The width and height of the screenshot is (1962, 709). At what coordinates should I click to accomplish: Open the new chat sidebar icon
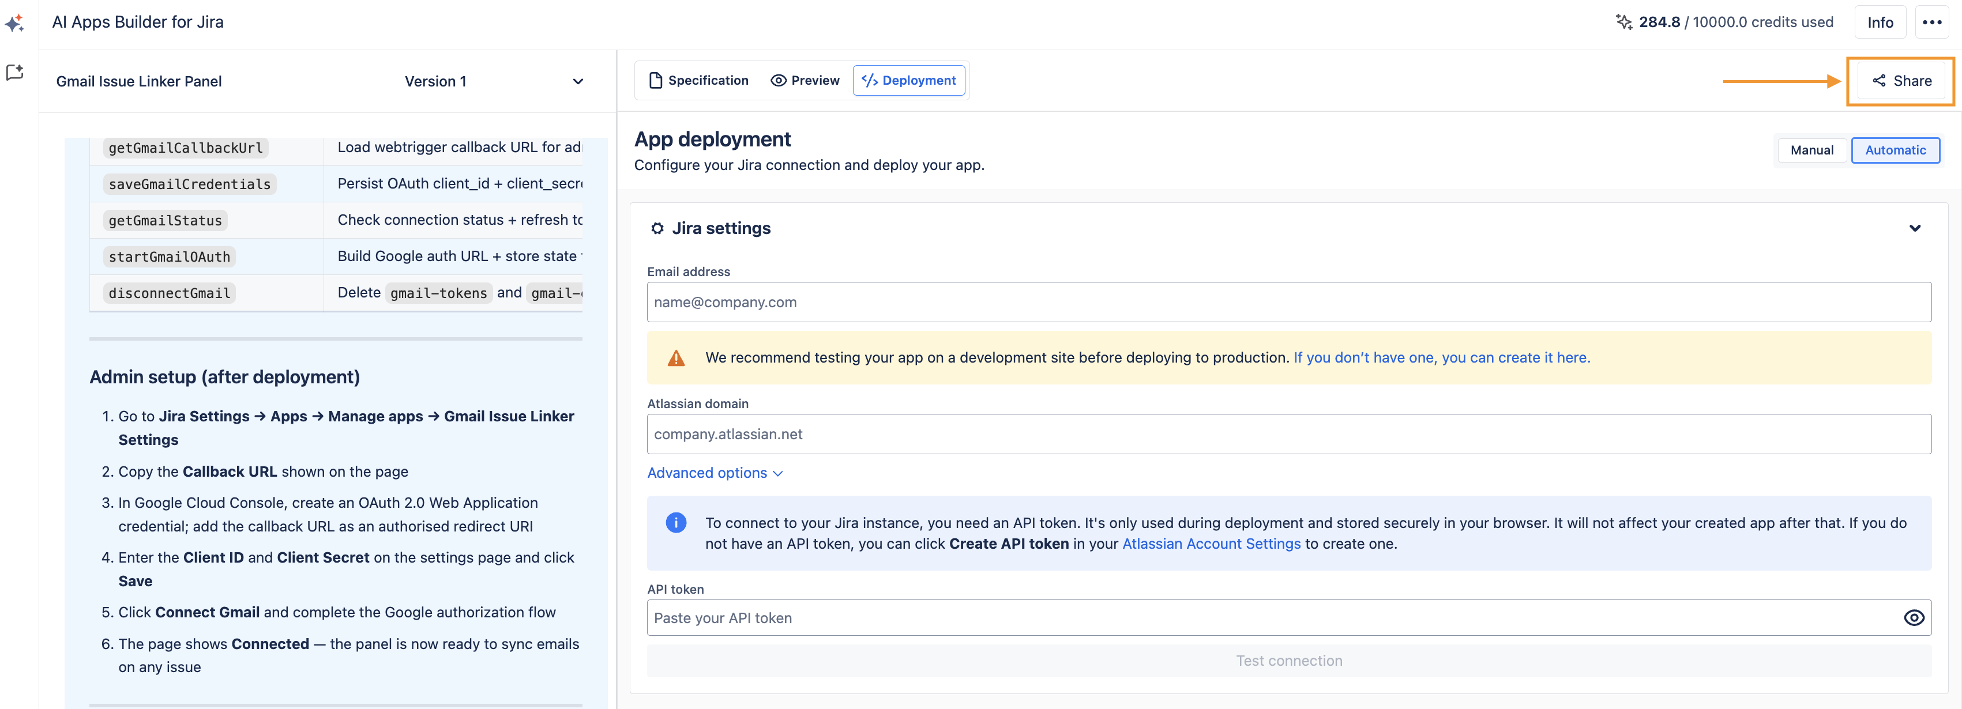point(14,73)
